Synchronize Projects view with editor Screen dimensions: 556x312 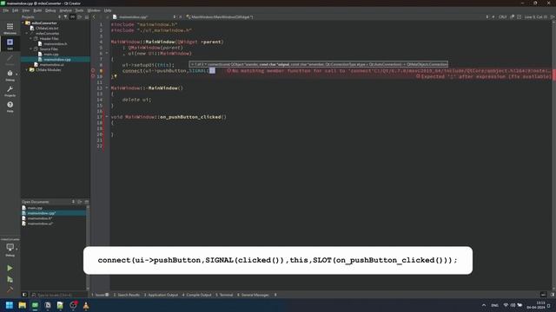tap(73, 17)
